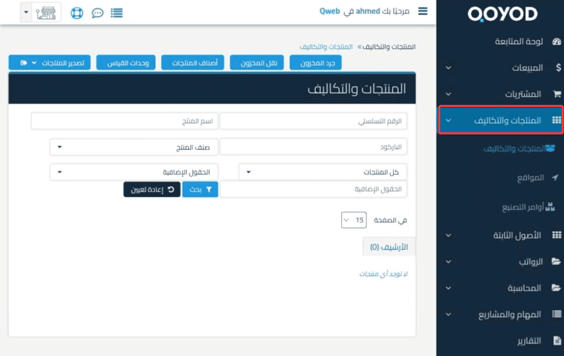The height and width of the screenshot is (356, 564).
Task: Click the جرد المخزون button
Action: pos(316,63)
